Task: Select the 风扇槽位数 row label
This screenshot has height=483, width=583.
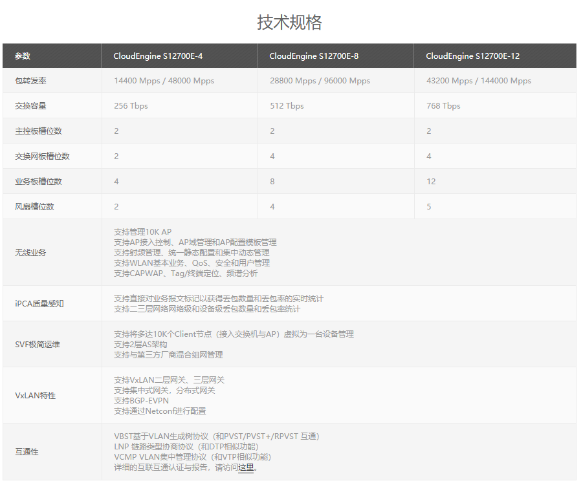Action: click(x=34, y=206)
